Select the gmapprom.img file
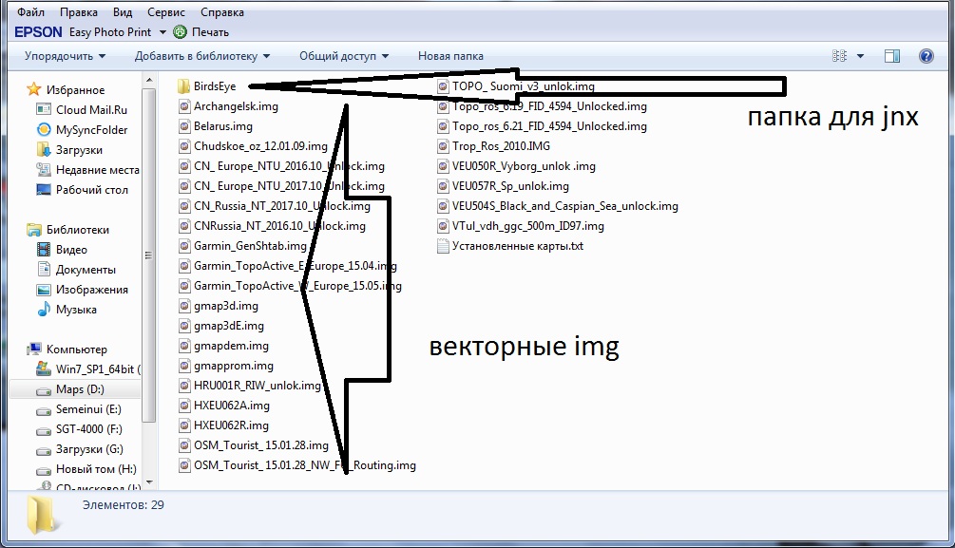The height and width of the screenshot is (548, 955). (233, 366)
